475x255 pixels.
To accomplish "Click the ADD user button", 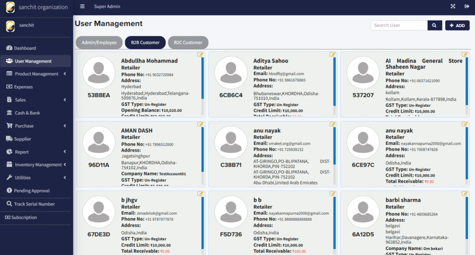I will 457,25.
